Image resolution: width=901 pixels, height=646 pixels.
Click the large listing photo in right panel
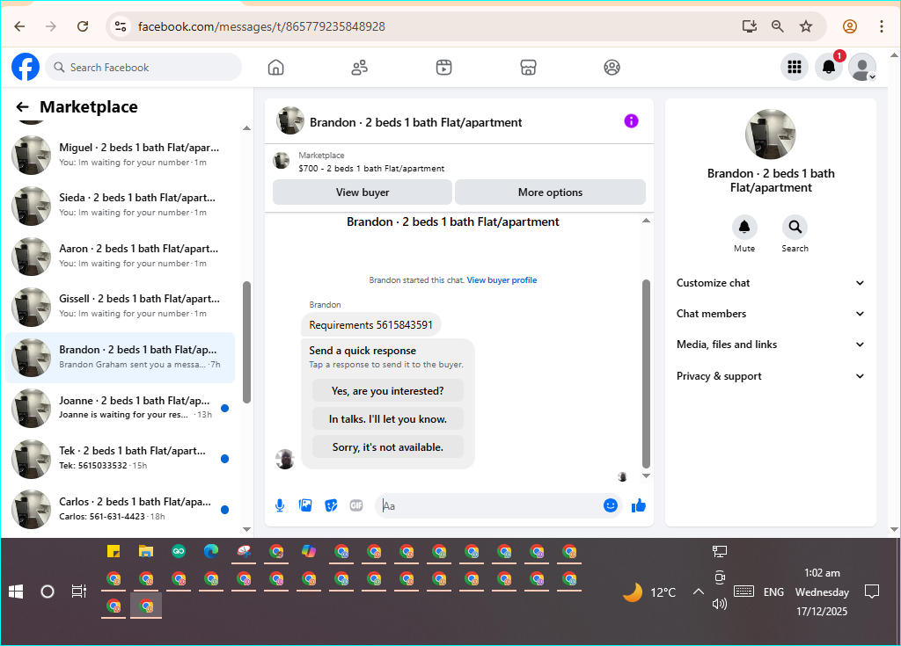click(770, 134)
